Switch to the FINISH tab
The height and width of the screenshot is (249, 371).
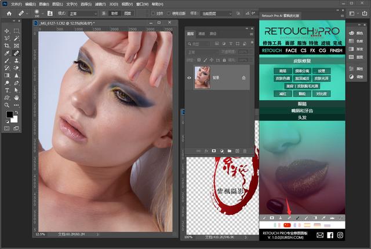(x=336, y=50)
